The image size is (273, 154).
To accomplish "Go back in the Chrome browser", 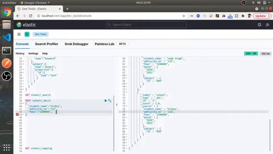I will click(x=18, y=16).
